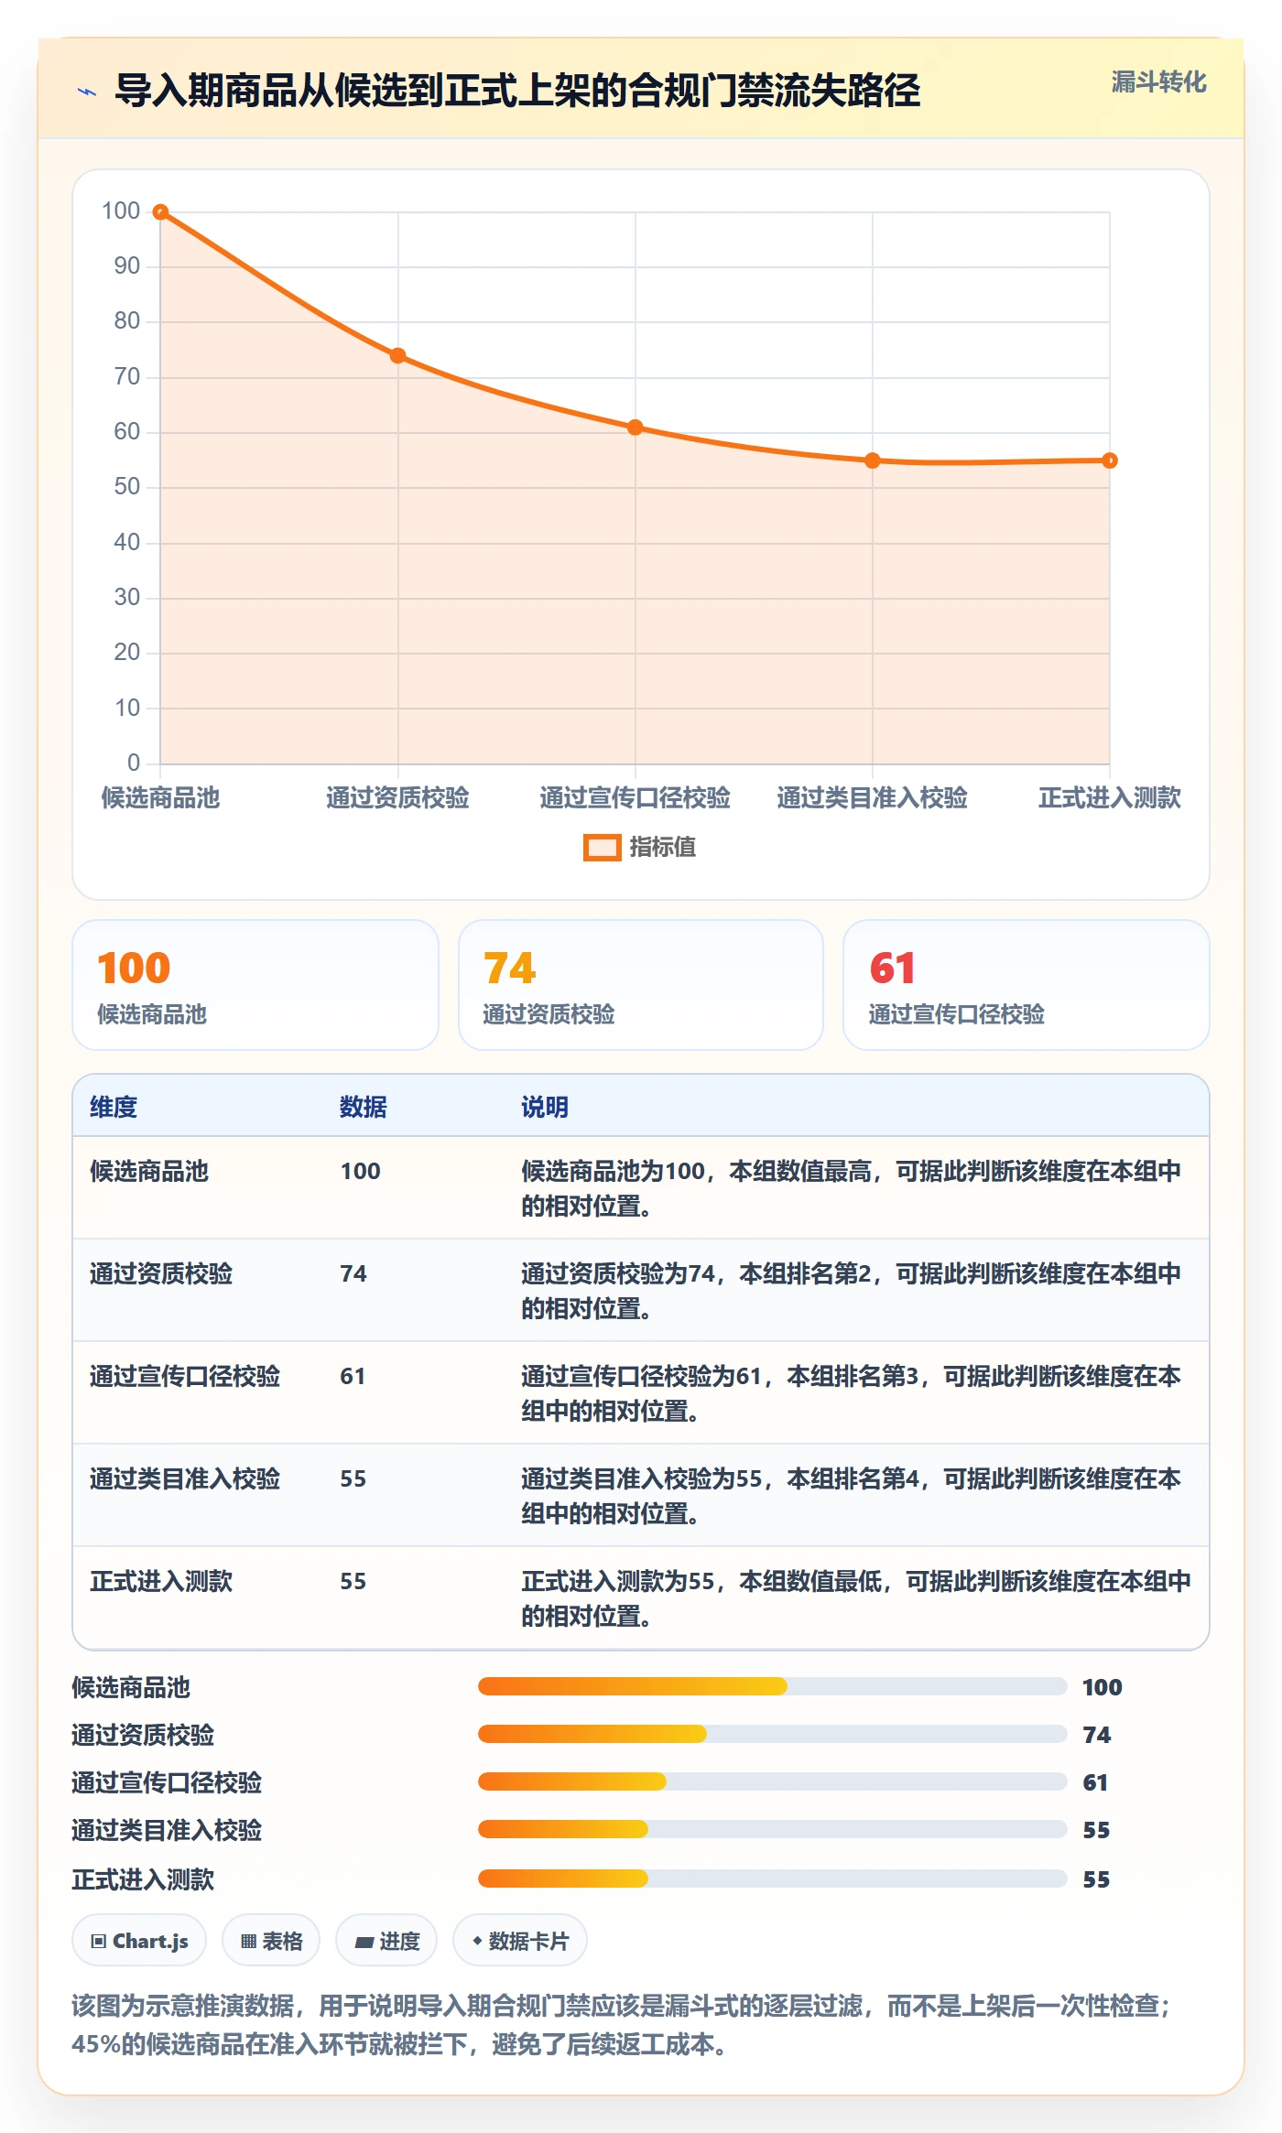Open the 74 通过资质校验 data card
Image resolution: width=1282 pixels, height=2133 pixels.
click(641, 985)
